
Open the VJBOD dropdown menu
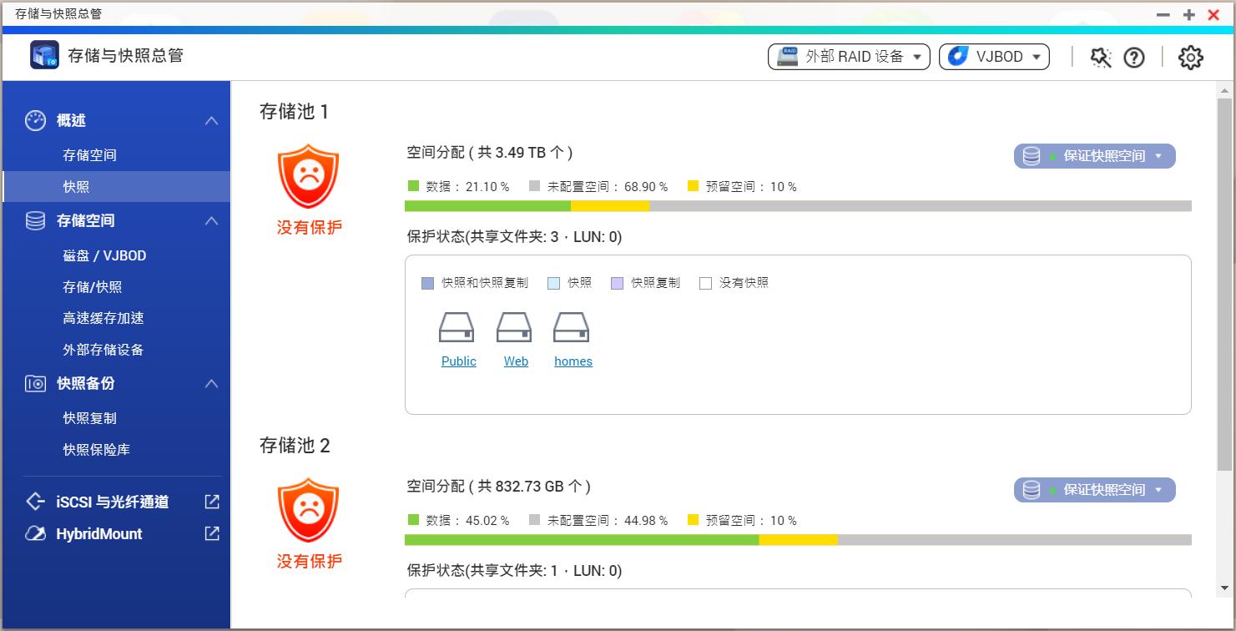tap(994, 56)
